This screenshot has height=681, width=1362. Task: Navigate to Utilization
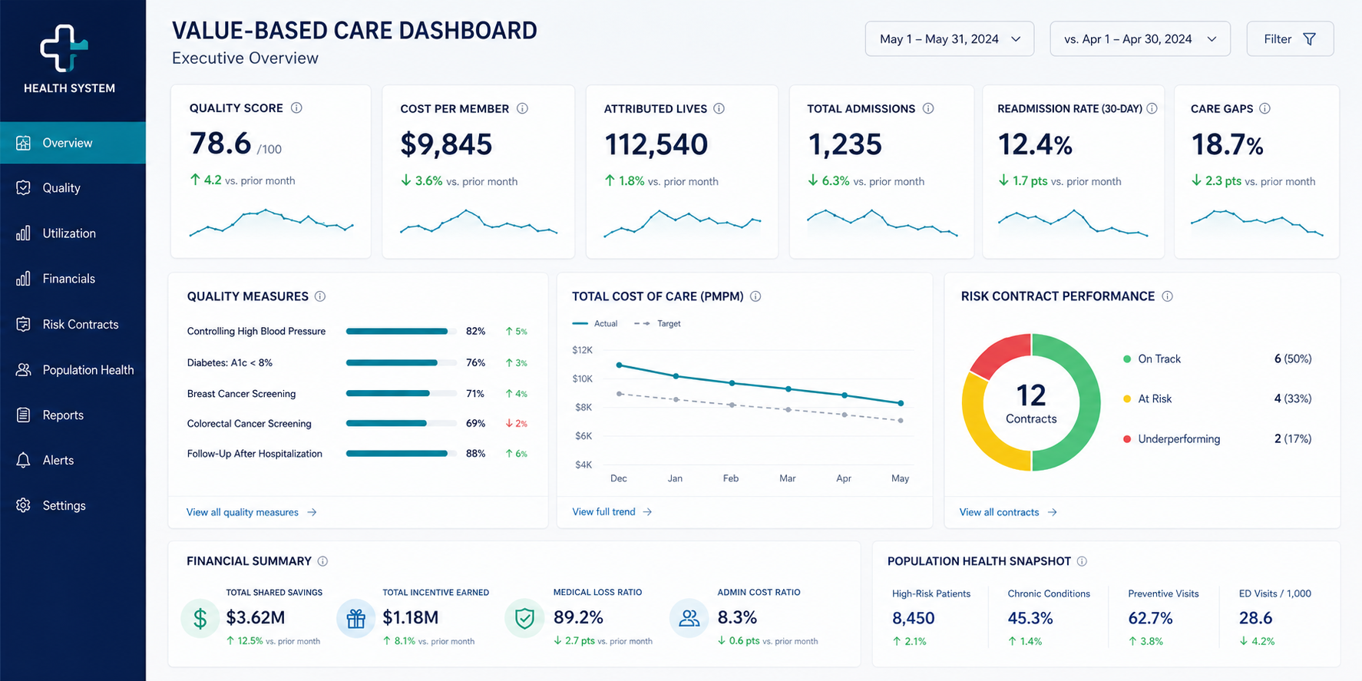coord(73,233)
